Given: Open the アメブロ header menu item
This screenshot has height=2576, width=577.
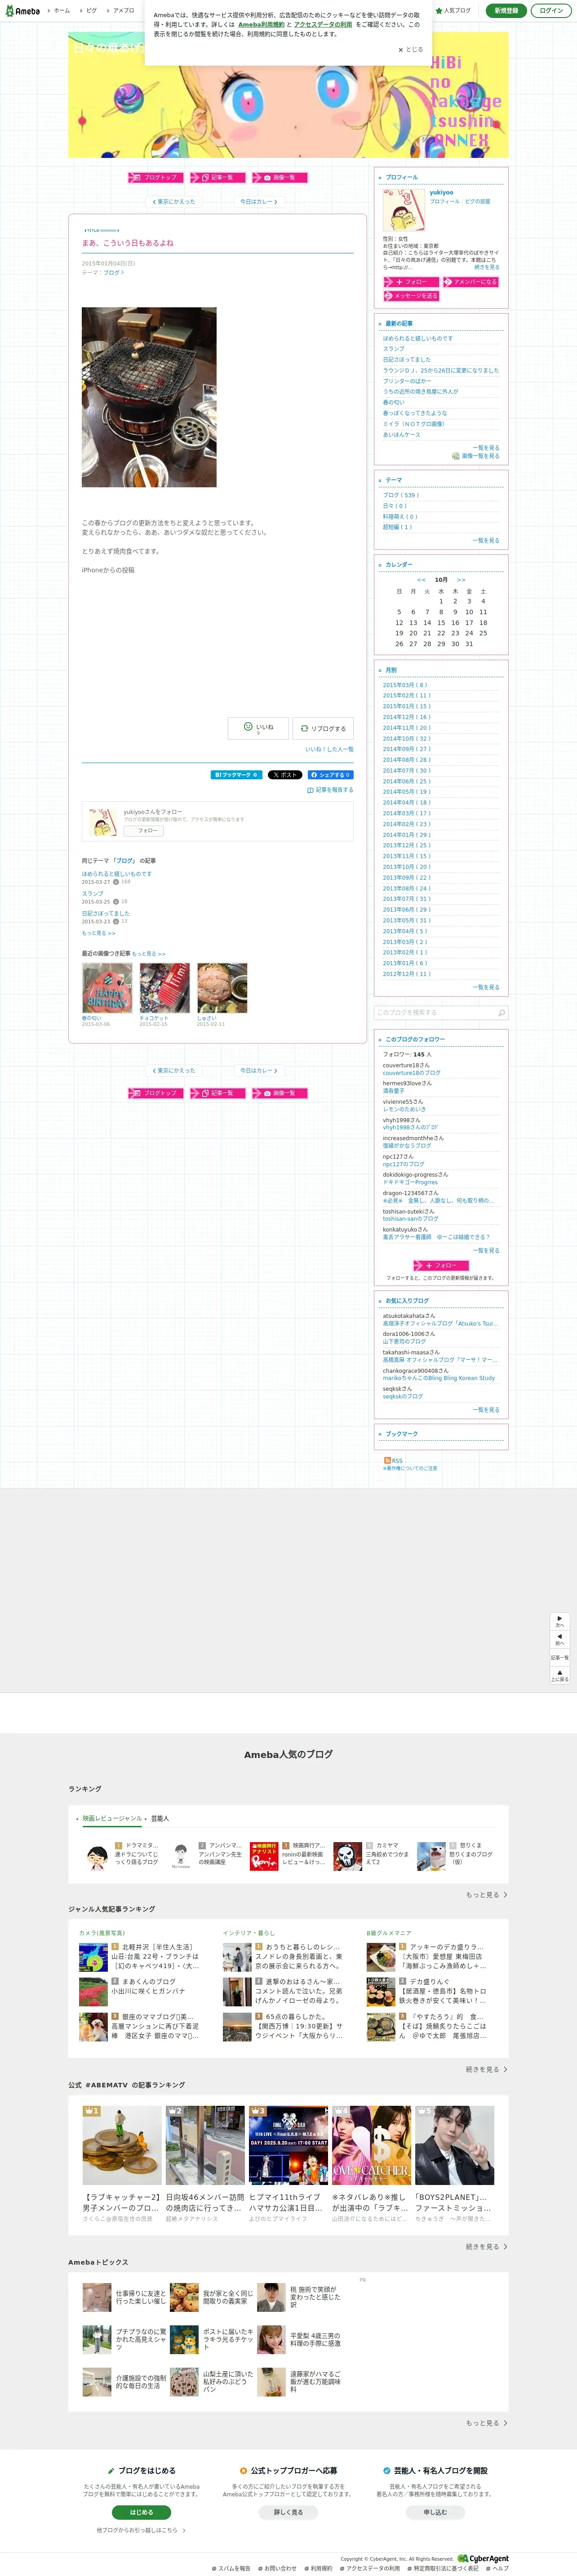Looking at the screenshot, I should pos(122,10).
